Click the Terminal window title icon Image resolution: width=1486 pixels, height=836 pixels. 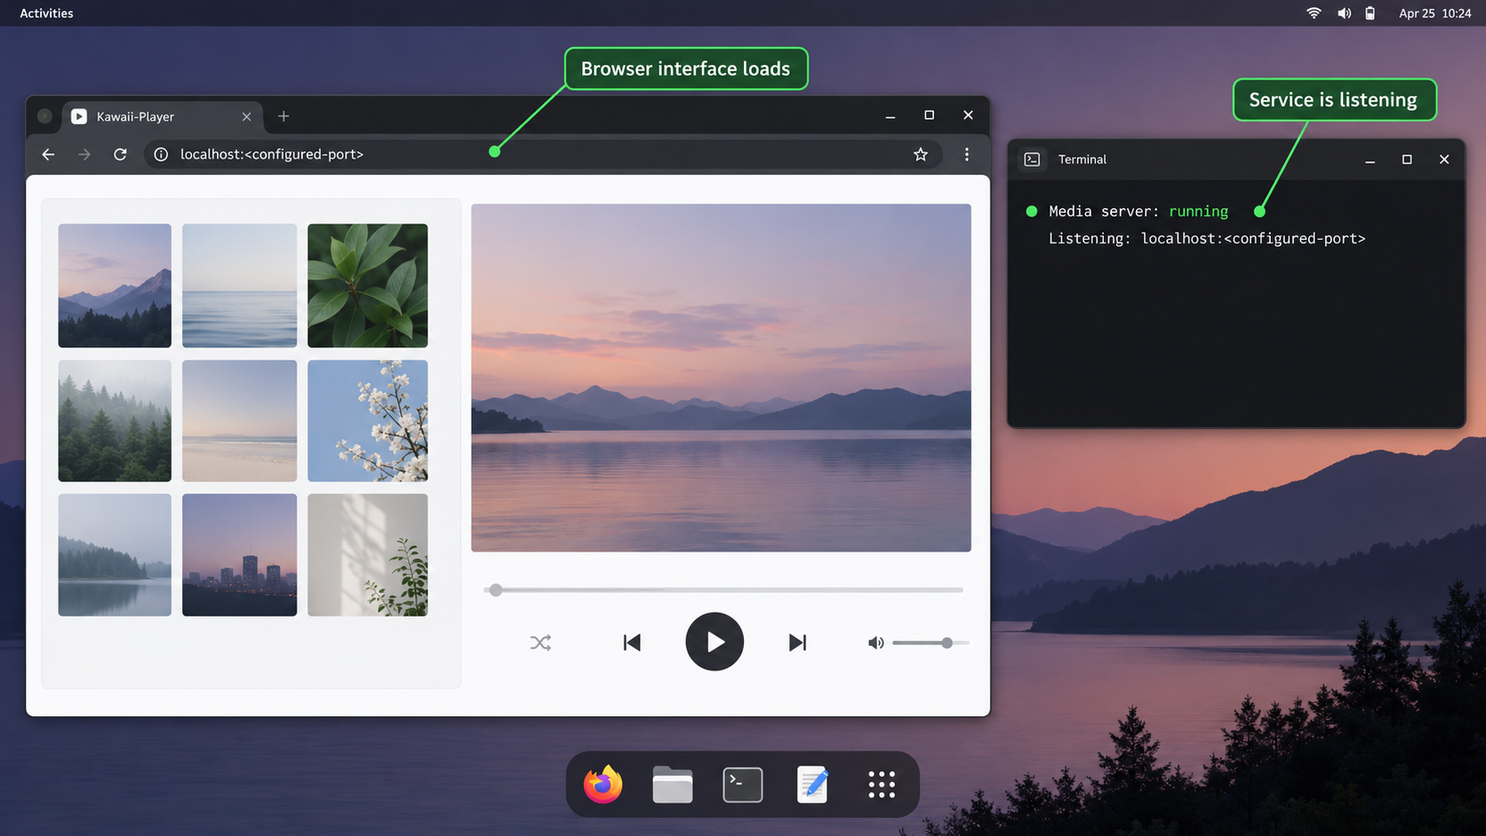coord(1032,159)
